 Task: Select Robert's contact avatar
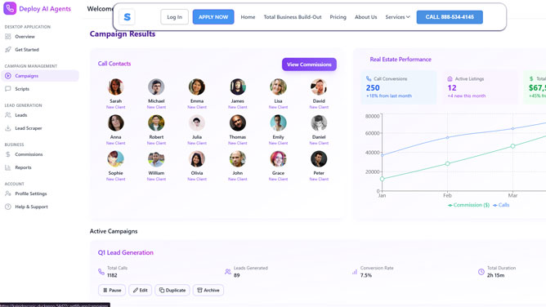pyautogui.click(x=156, y=122)
